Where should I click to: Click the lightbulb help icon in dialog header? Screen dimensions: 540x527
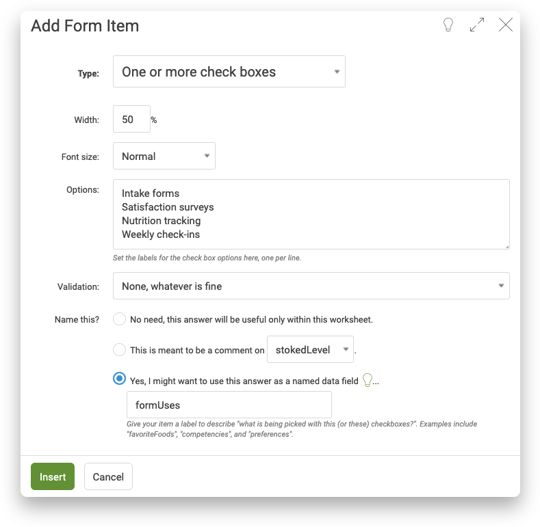click(448, 25)
